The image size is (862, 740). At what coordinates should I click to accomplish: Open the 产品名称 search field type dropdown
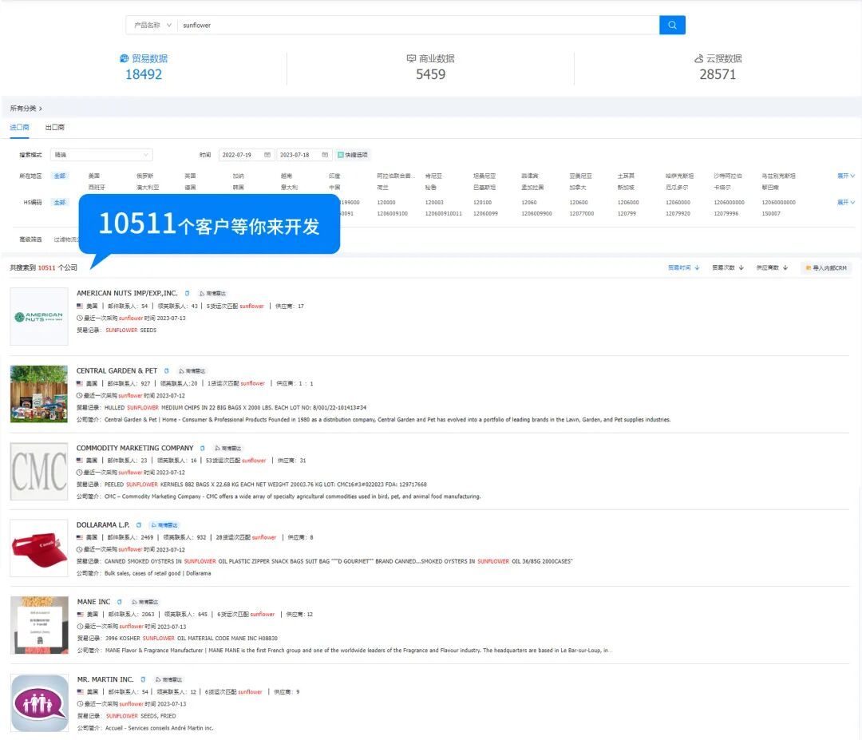152,26
